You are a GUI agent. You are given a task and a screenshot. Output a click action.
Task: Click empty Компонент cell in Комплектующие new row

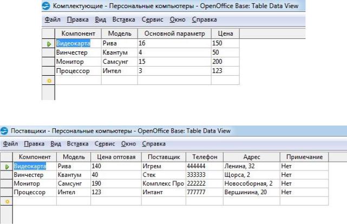(78, 80)
